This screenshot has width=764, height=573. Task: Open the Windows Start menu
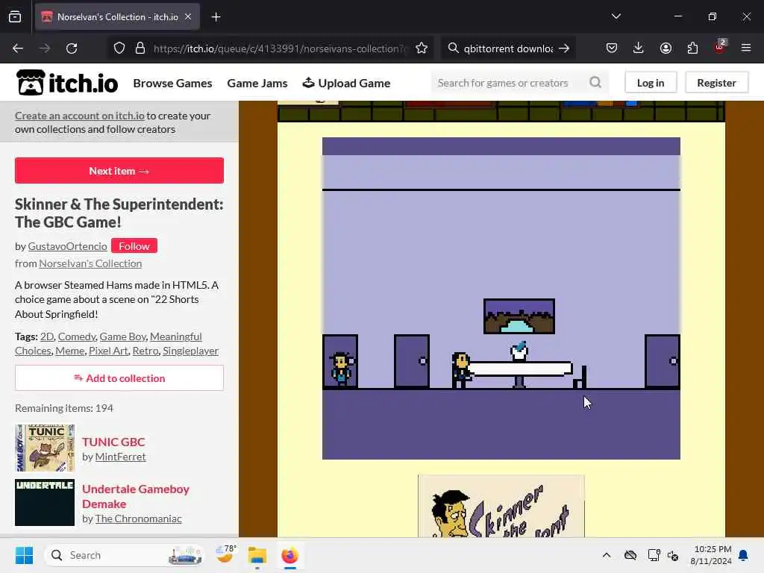(x=24, y=555)
